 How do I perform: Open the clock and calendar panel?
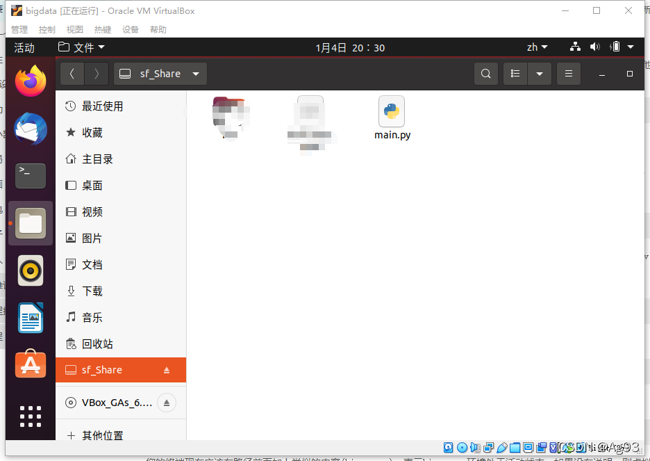[x=350, y=48]
